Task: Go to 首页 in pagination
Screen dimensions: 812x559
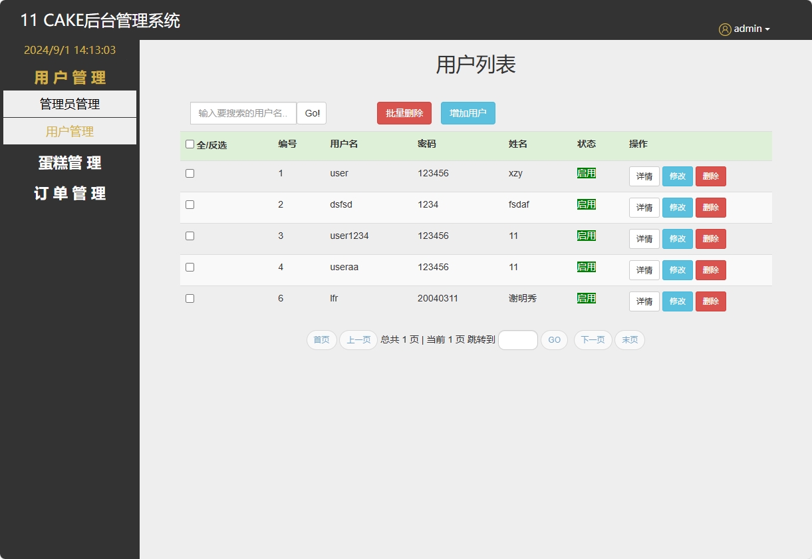Action: pyautogui.click(x=321, y=339)
